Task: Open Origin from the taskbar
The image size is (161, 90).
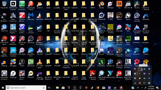Action: click(x=86, y=88)
